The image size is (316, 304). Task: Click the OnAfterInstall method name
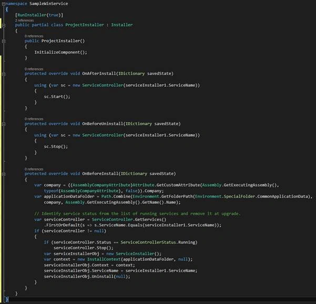pos(99,74)
